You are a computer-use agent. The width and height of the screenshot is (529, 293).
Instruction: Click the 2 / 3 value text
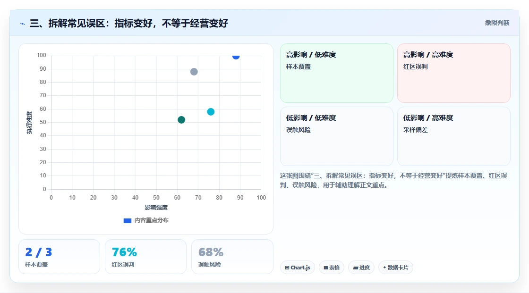pyautogui.click(x=38, y=252)
